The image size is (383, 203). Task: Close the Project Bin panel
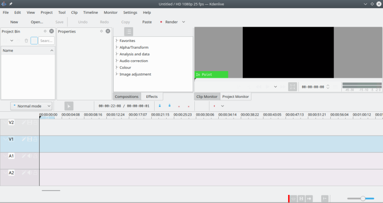[52, 31]
